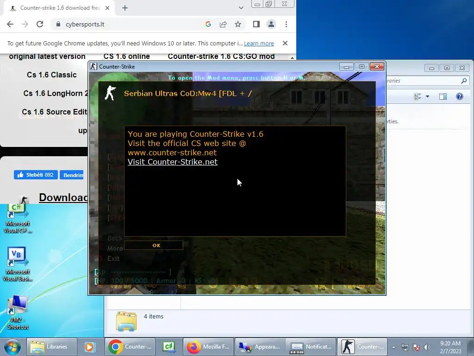474x356 pixels.
Task: Open Cs 1.6 Source Edition link
Action: [55, 112]
